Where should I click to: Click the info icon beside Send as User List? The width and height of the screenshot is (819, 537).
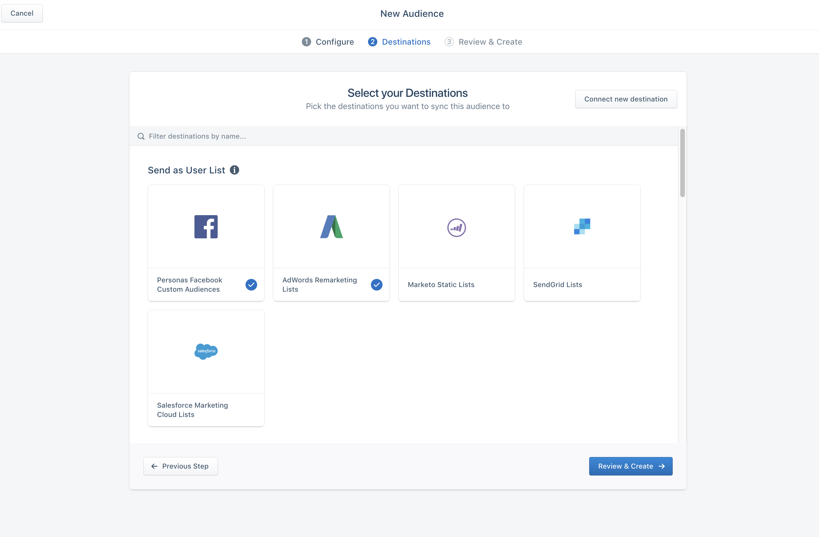(x=234, y=170)
